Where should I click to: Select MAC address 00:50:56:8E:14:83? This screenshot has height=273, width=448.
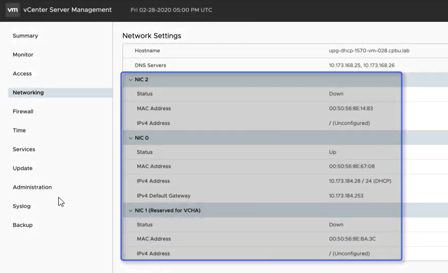[x=351, y=108]
